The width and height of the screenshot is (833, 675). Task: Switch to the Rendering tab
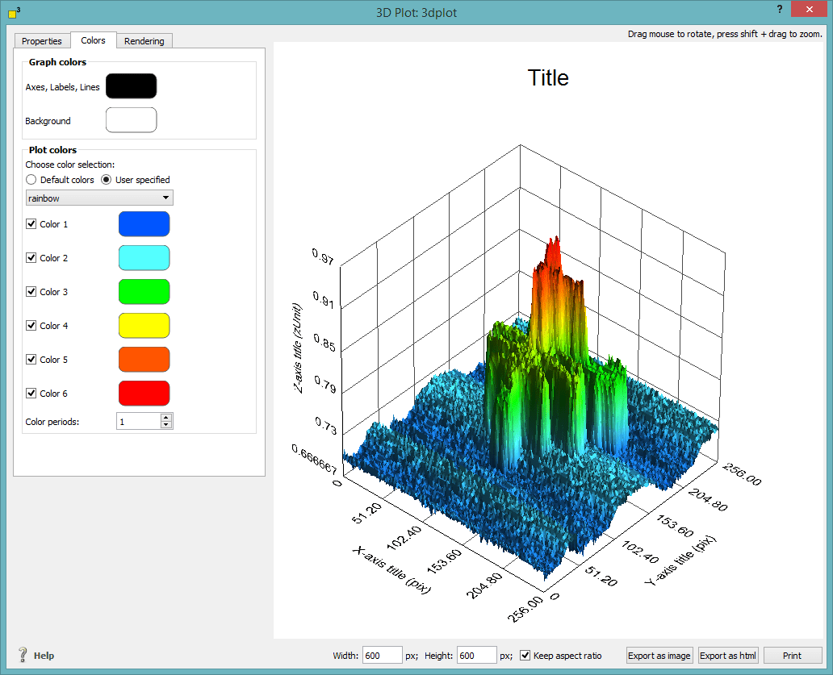144,40
